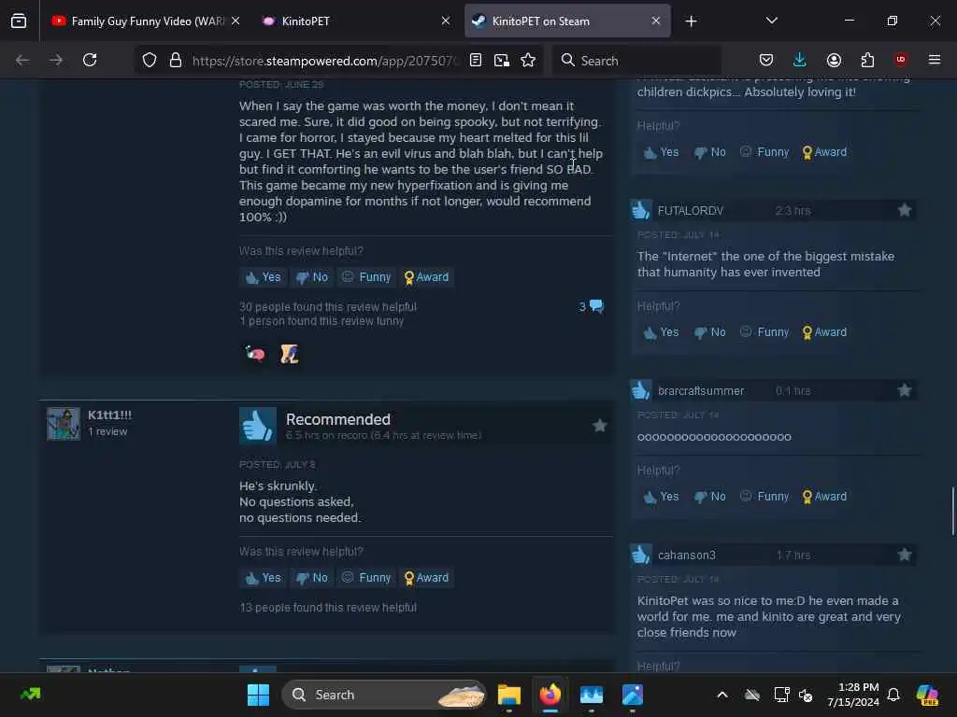Viewport: 957px width, 717px height.
Task: Vote Yes on FUTALORDV review
Action: [661, 332]
